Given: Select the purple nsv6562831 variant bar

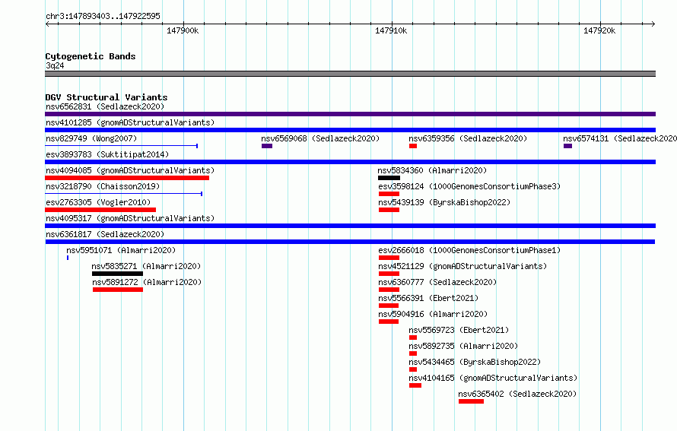Looking at the screenshot, I should pos(350,114).
